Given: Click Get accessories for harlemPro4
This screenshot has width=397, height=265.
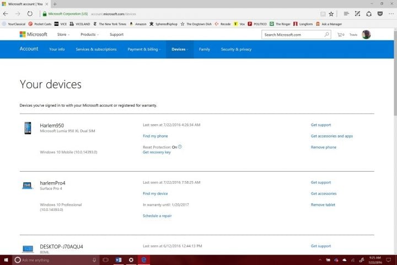Looking at the screenshot, I should (x=324, y=193).
